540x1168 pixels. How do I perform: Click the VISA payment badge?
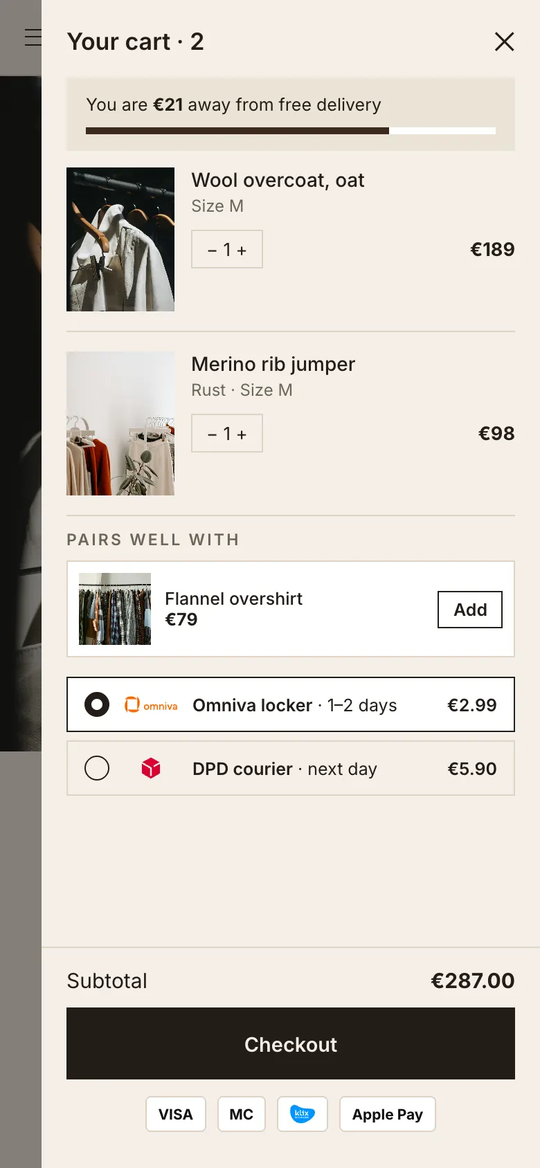click(176, 1114)
